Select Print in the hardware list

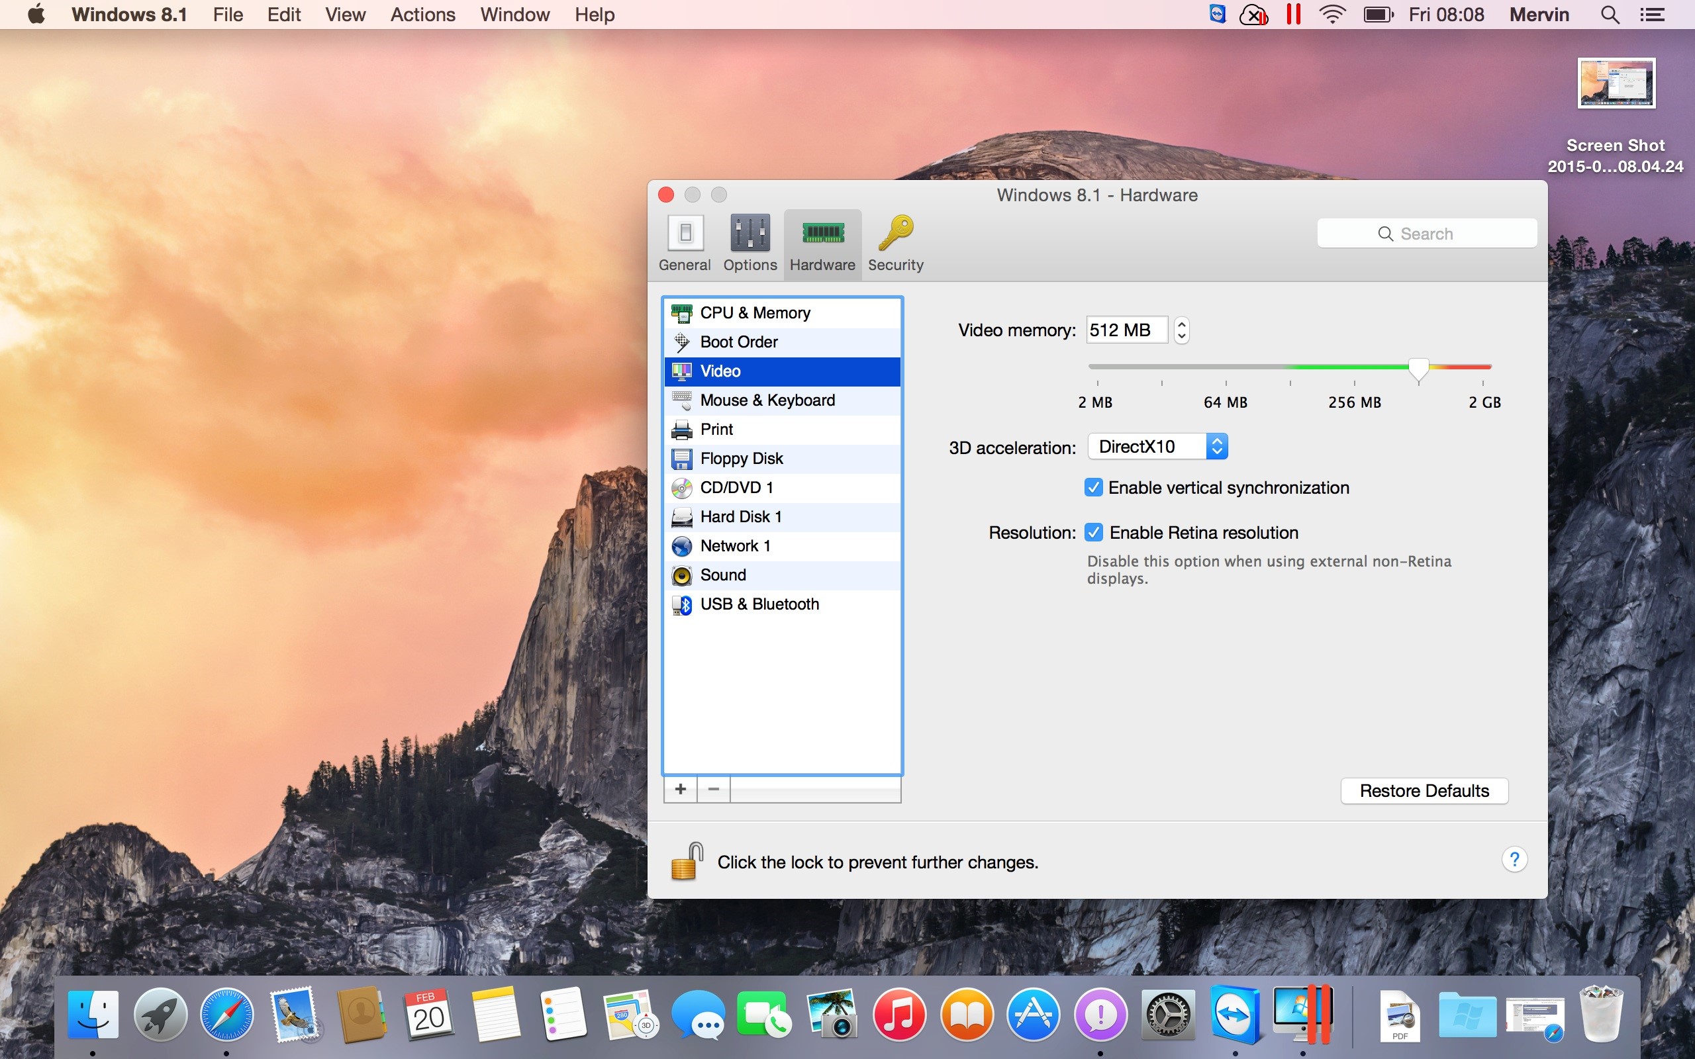(x=782, y=430)
